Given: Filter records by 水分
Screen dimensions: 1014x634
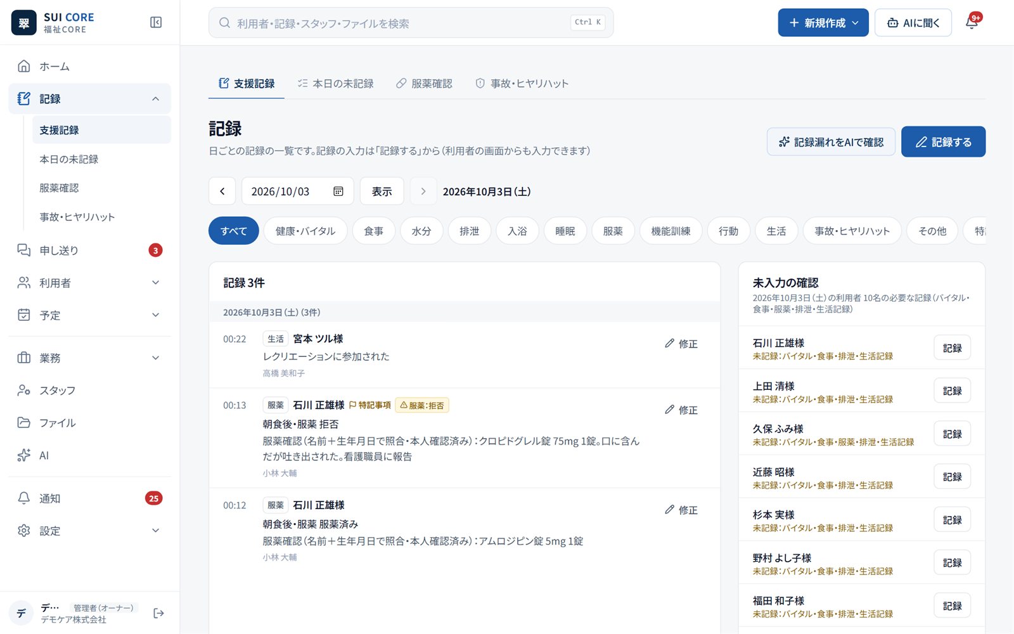Looking at the screenshot, I should (x=421, y=231).
